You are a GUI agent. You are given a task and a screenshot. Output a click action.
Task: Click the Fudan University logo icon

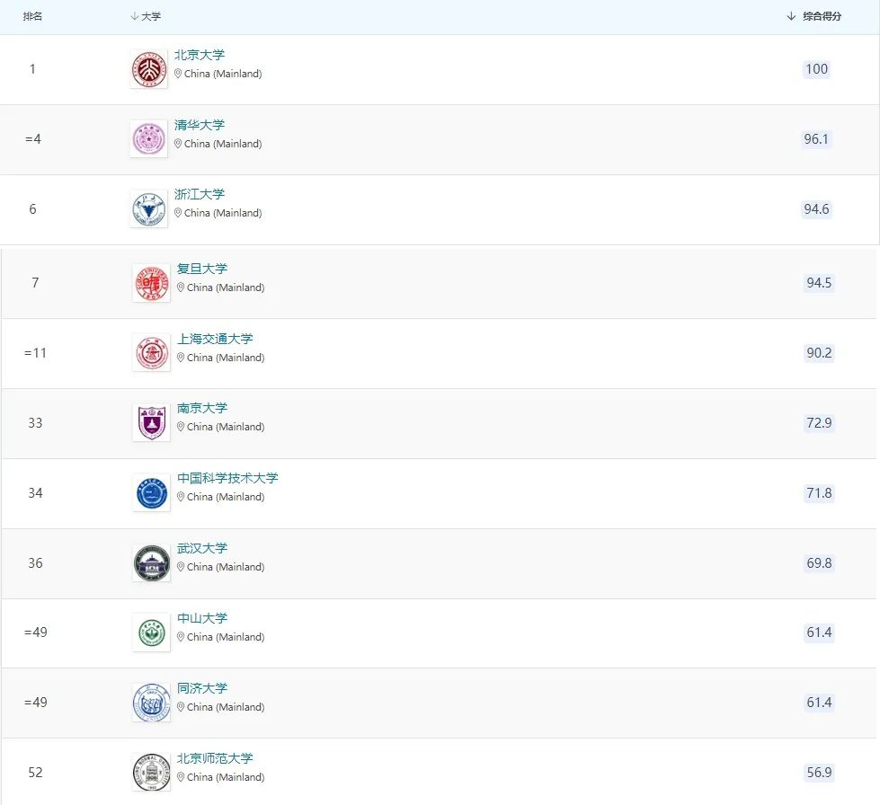tap(151, 283)
